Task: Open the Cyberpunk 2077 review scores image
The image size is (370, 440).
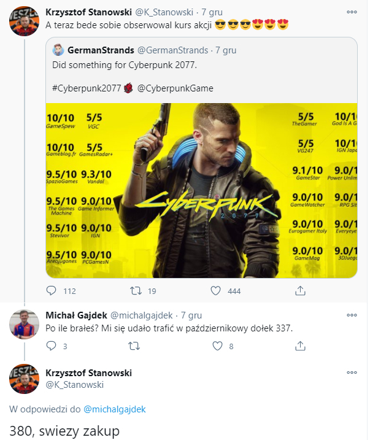Action: click(201, 190)
